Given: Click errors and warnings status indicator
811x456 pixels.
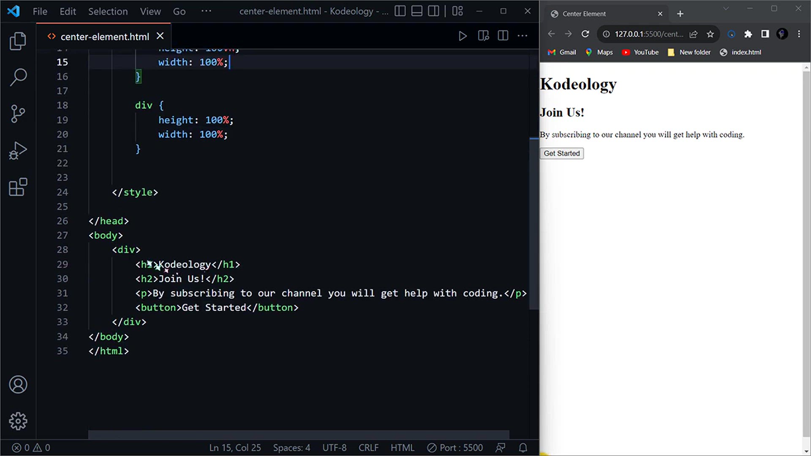Looking at the screenshot, I should (31, 448).
